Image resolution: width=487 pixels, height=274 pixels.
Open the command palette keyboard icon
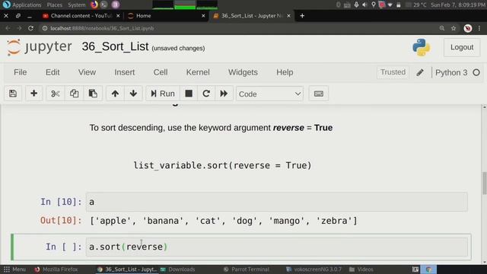pos(318,94)
